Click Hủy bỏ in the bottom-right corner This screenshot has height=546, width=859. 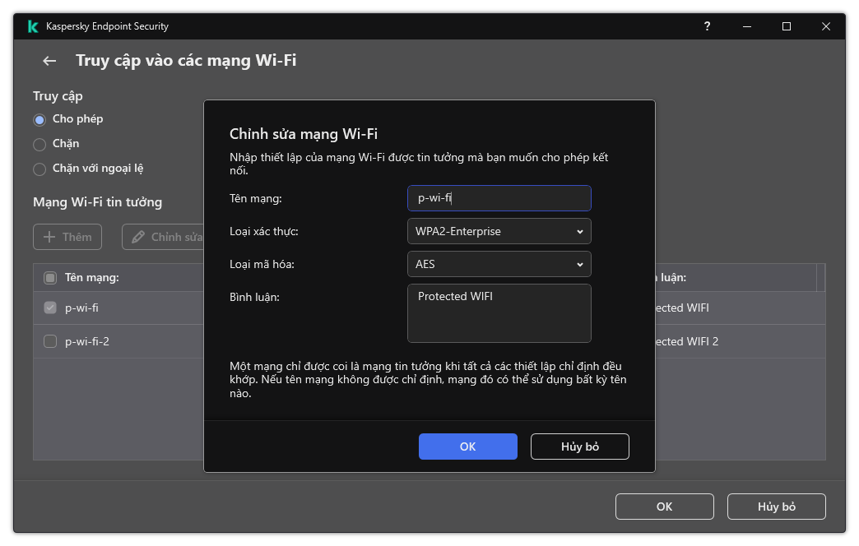[776, 507]
